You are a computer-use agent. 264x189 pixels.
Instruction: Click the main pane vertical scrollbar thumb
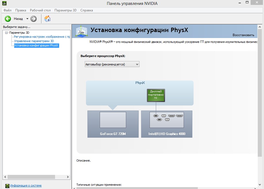(260, 93)
